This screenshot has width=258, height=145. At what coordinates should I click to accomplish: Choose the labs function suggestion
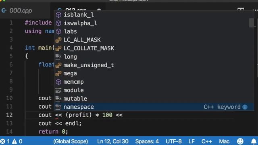(x=154, y=31)
